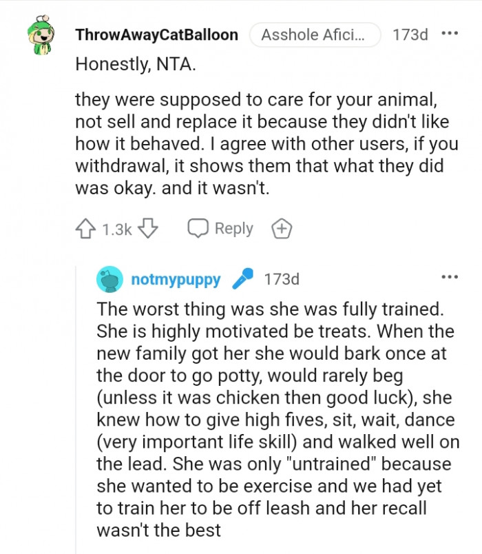Collapse the reply thread using the vertical line
The width and height of the screenshot is (482, 554).
pyautogui.click(x=76, y=413)
